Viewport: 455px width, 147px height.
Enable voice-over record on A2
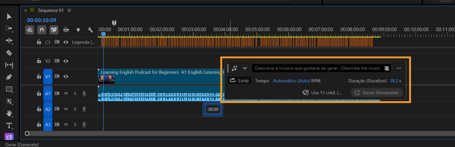click(x=84, y=109)
